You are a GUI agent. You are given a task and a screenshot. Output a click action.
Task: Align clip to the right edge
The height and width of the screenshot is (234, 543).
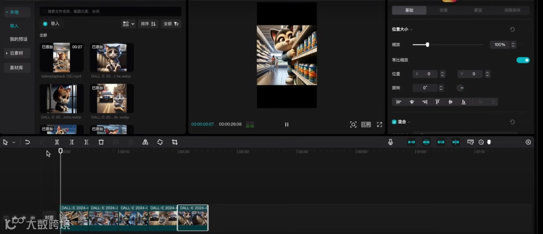(424, 102)
